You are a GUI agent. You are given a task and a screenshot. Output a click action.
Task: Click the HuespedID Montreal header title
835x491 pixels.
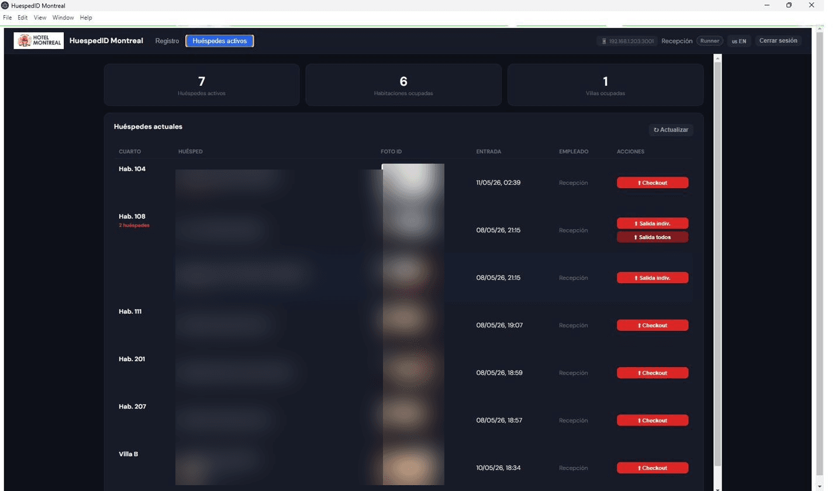click(106, 41)
